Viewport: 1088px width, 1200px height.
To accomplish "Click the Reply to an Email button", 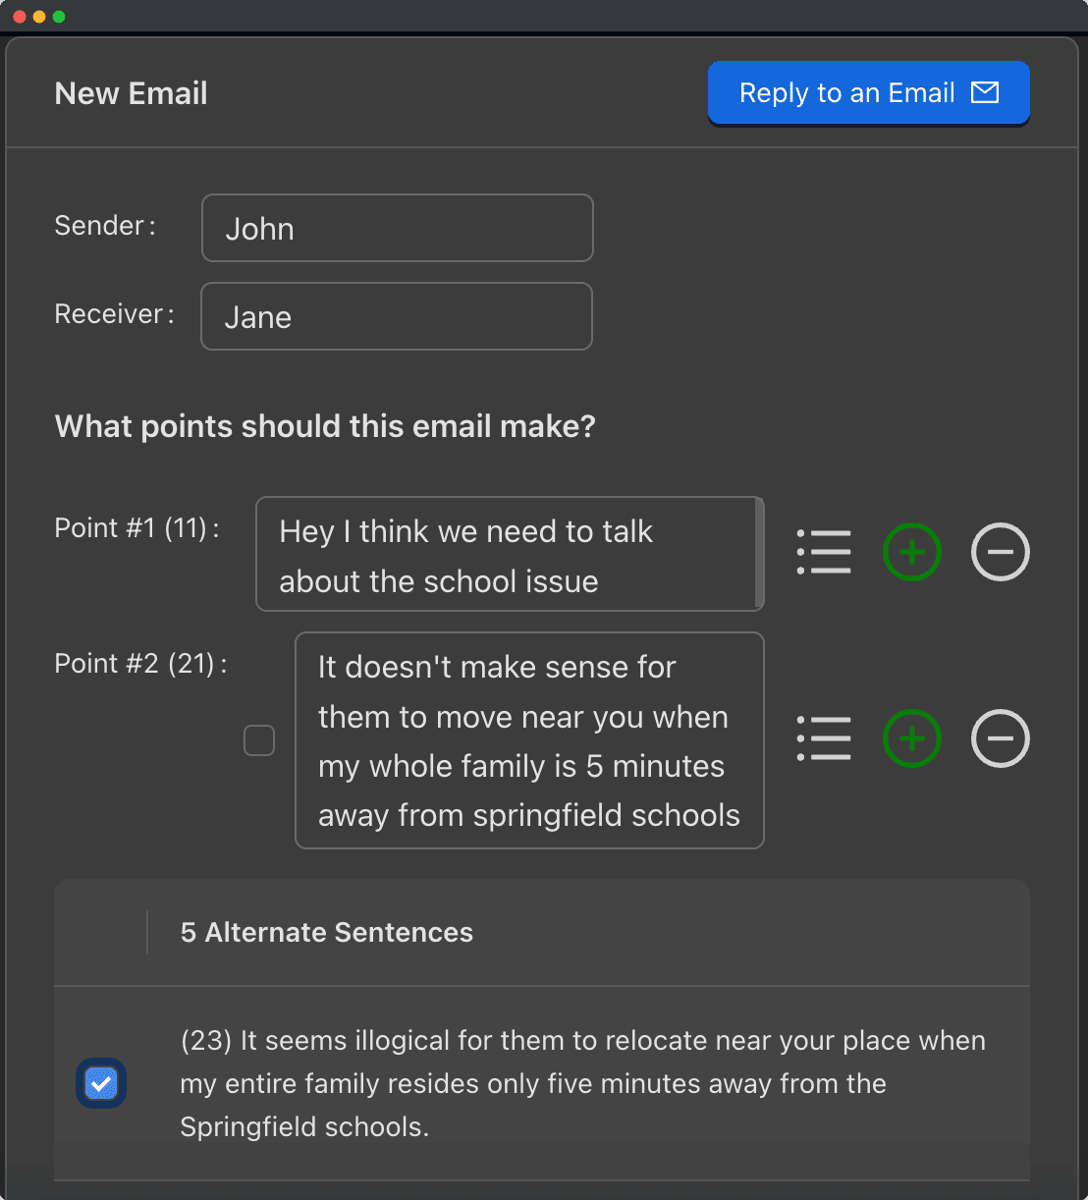I will (x=868, y=93).
